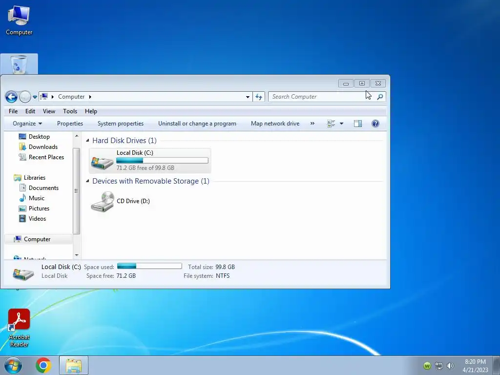Image resolution: width=500 pixels, height=375 pixels.
Task: Maximize the Computer window
Action: pos(362,83)
